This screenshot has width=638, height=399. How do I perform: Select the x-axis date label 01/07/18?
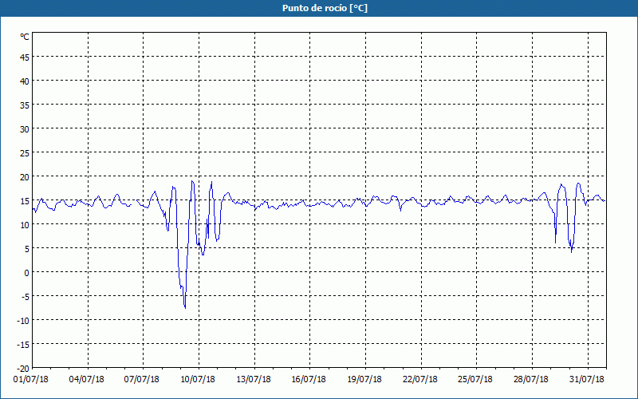coord(31,380)
